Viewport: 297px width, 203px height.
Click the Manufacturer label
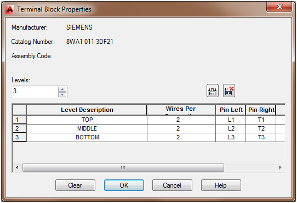[x=30, y=27]
